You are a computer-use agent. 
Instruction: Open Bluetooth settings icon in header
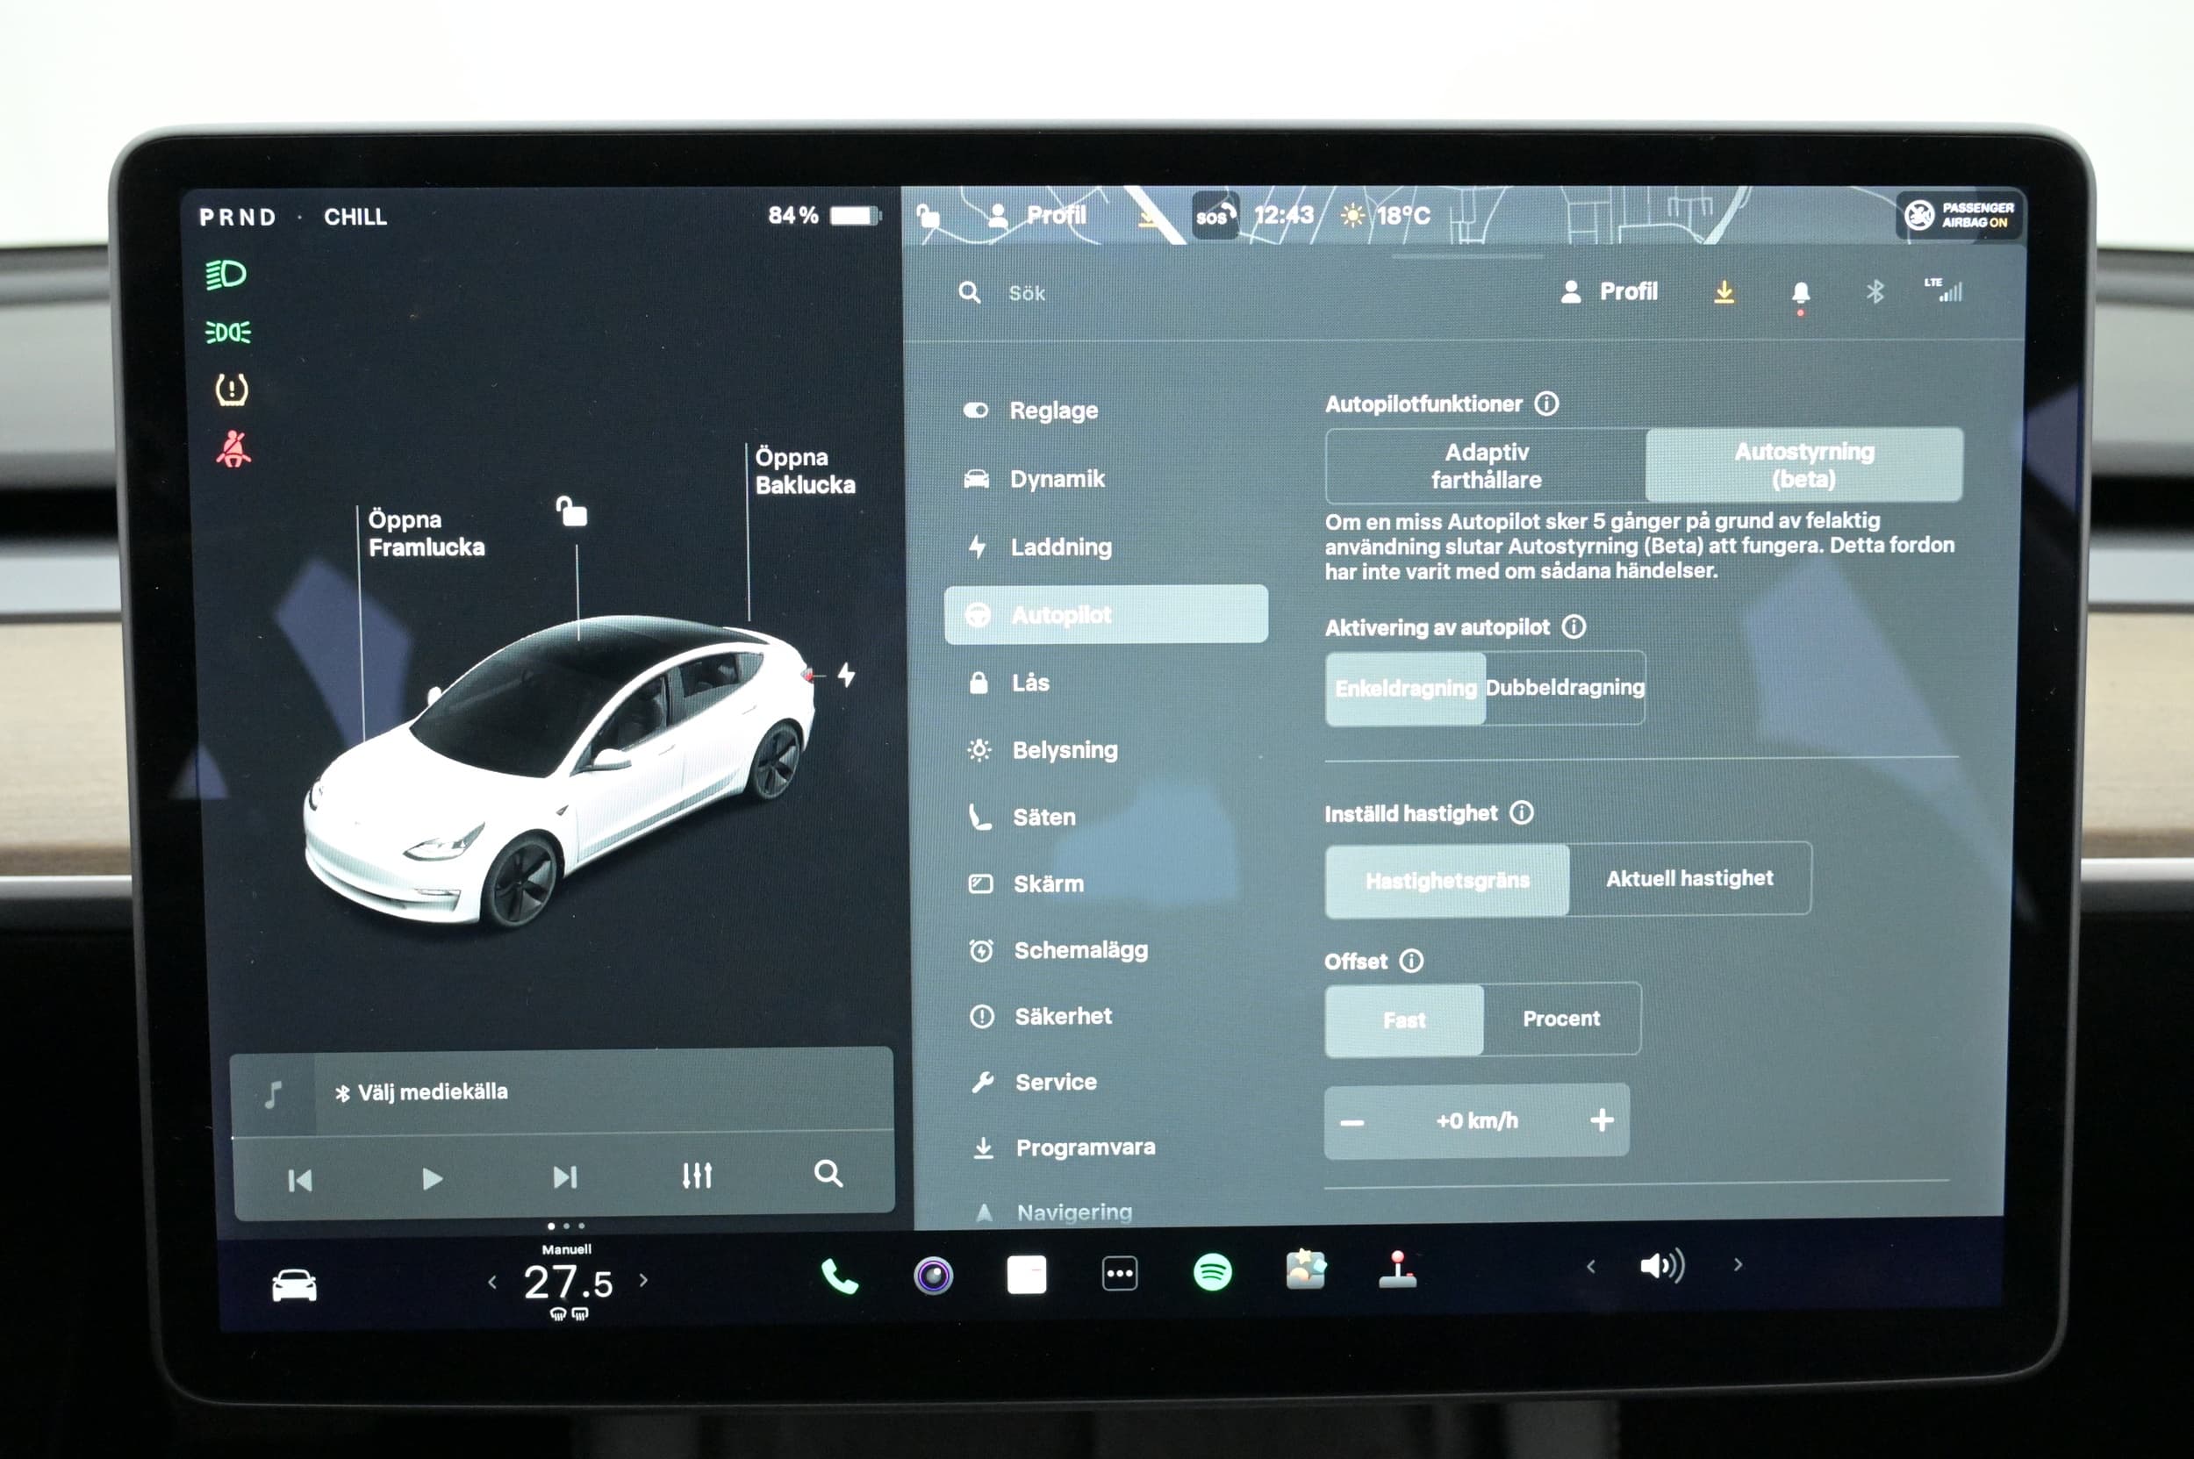(x=1875, y=292)
